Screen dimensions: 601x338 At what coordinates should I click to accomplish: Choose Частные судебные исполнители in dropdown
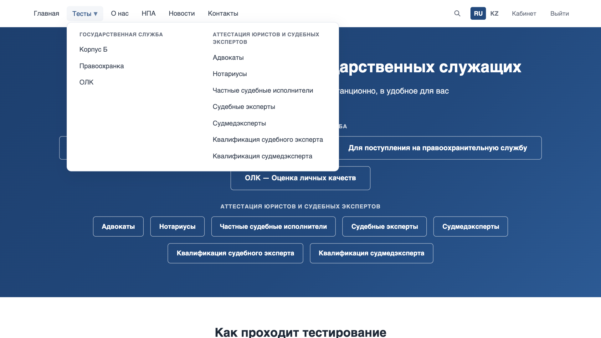[263, 90]
